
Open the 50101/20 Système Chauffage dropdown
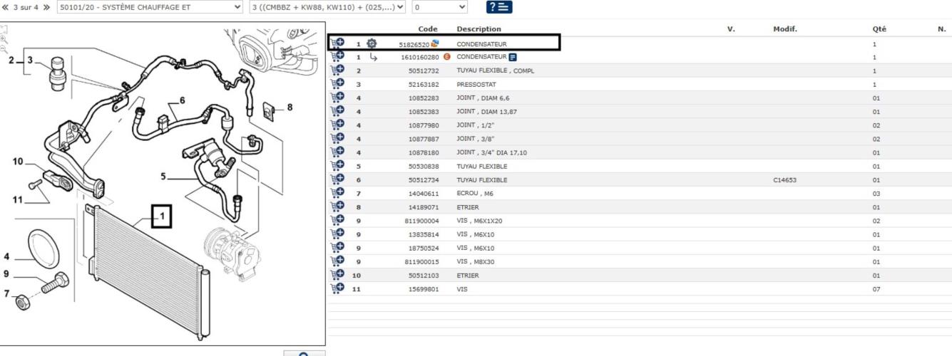coord(150,7)
